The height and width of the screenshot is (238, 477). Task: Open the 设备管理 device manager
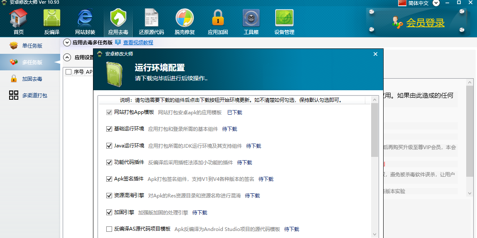coord(284,22)
